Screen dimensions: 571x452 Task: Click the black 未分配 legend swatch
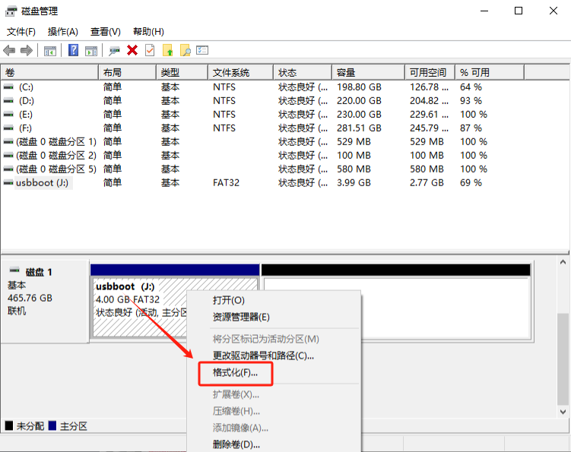tap(9, 425)
